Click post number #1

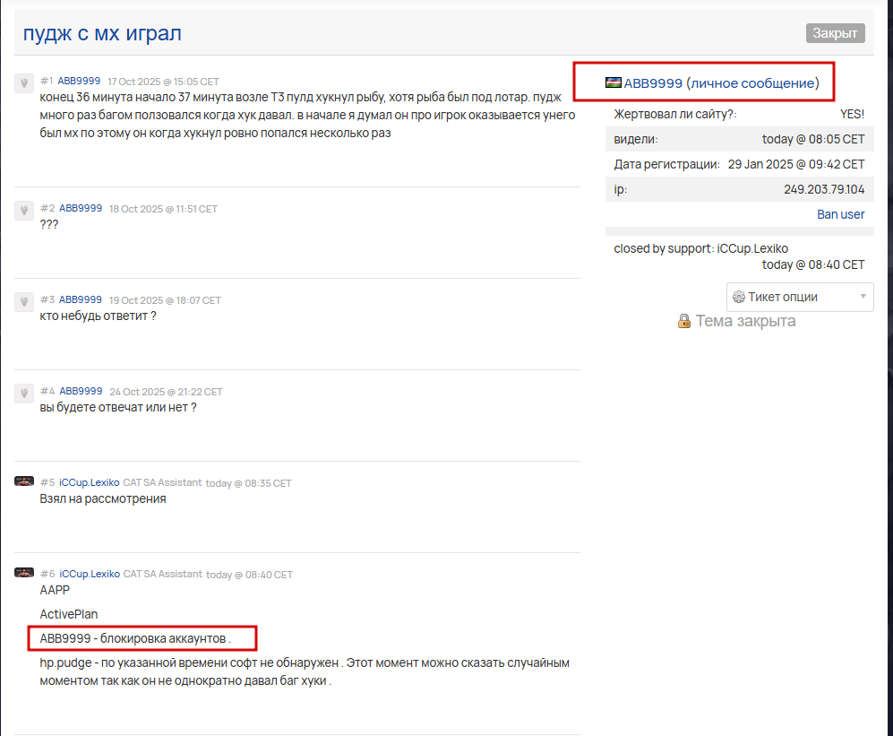click(47, 81)
